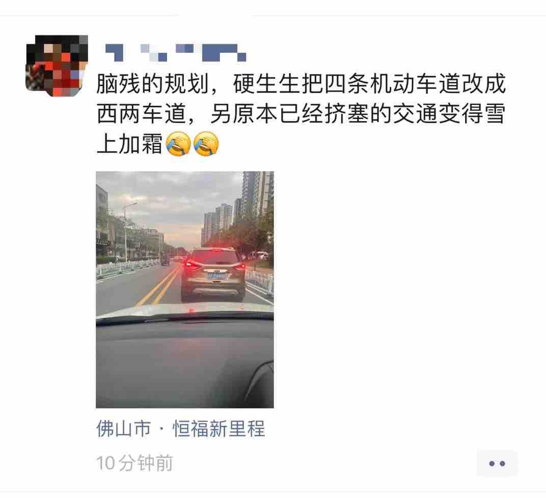This screenshot has width=546, height=498.
Task: Click the first crying-laughing emoji
Action: point(178,143)
